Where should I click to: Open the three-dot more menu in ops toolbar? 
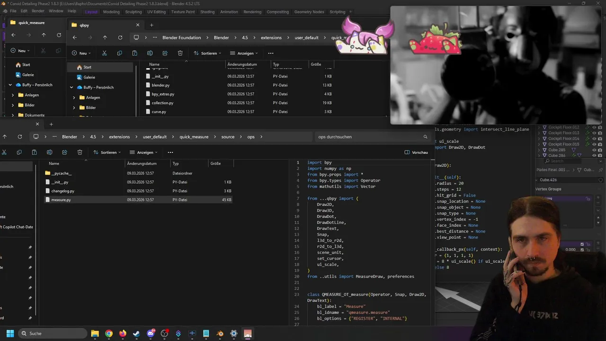[x=170, y=152]
